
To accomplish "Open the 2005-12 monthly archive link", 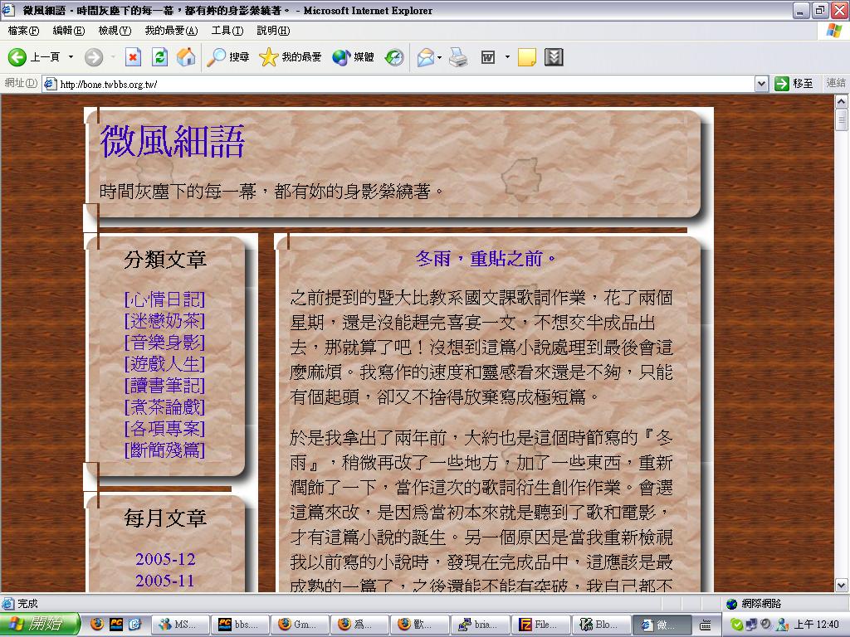I will (165, 559).
